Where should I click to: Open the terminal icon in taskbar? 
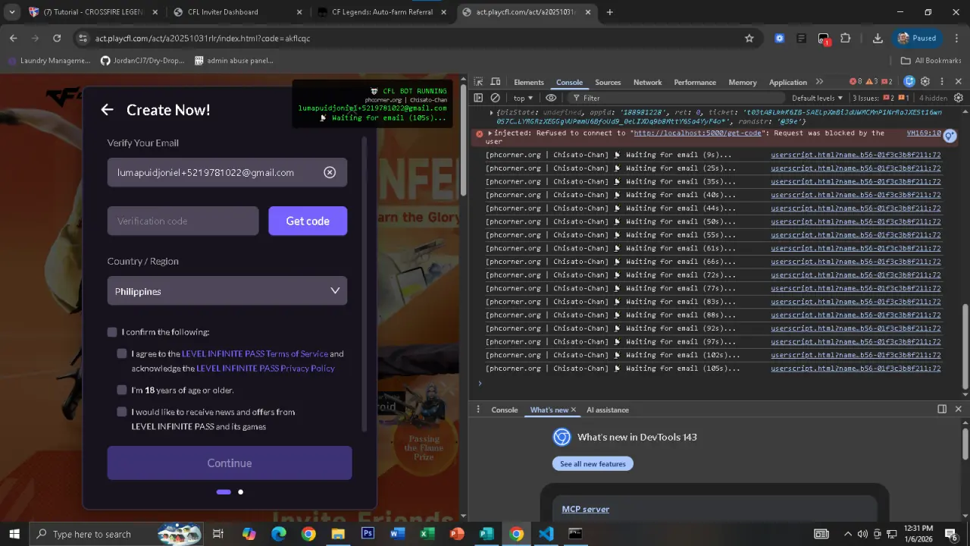tap(575, 534)
